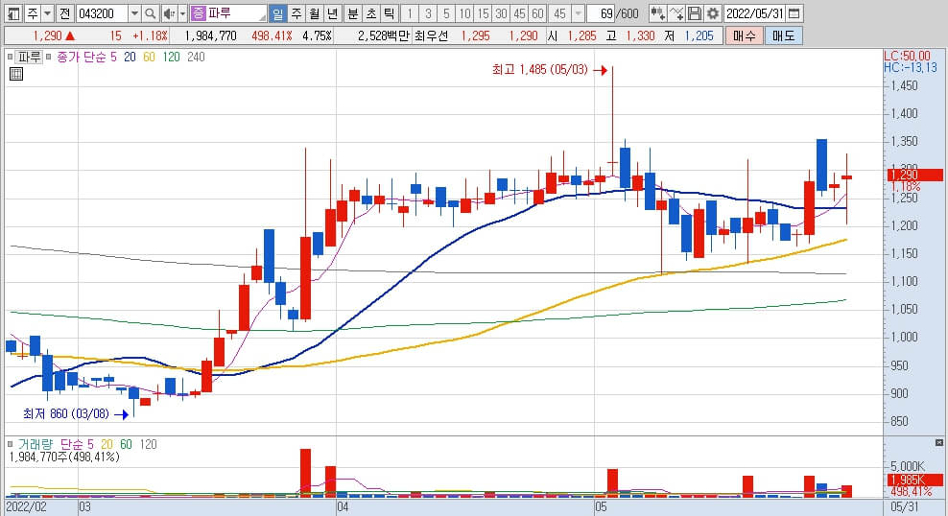Switch to 분 minute chart period
The width and height of the screenshot is (948, 516).
tap(353, 13)
